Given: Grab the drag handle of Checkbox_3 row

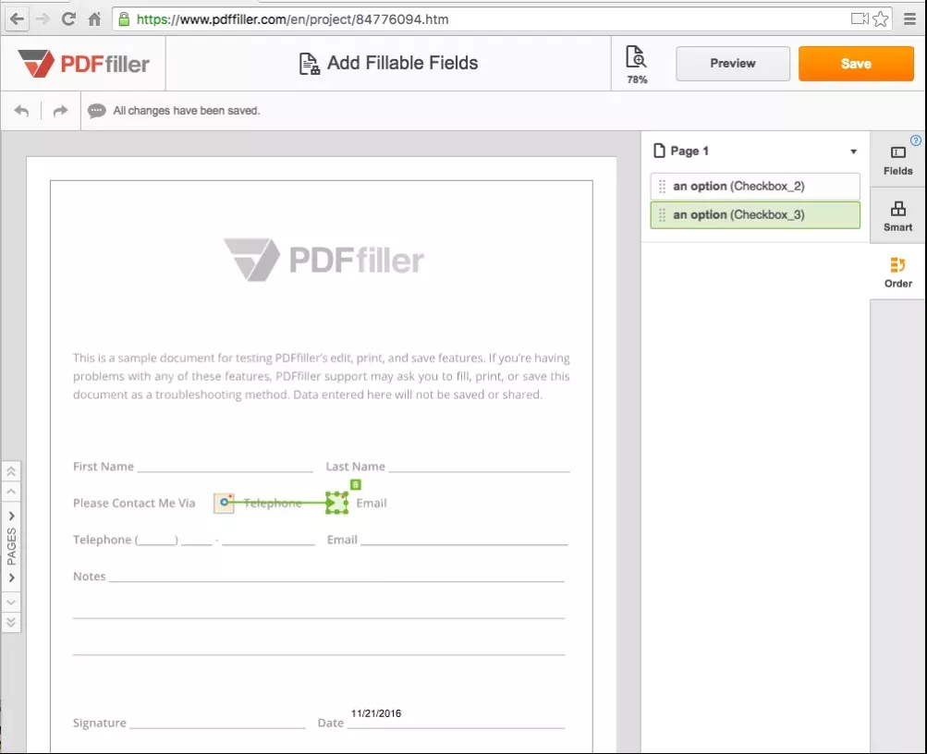Looking at the screenshot, I should (662, 215).
